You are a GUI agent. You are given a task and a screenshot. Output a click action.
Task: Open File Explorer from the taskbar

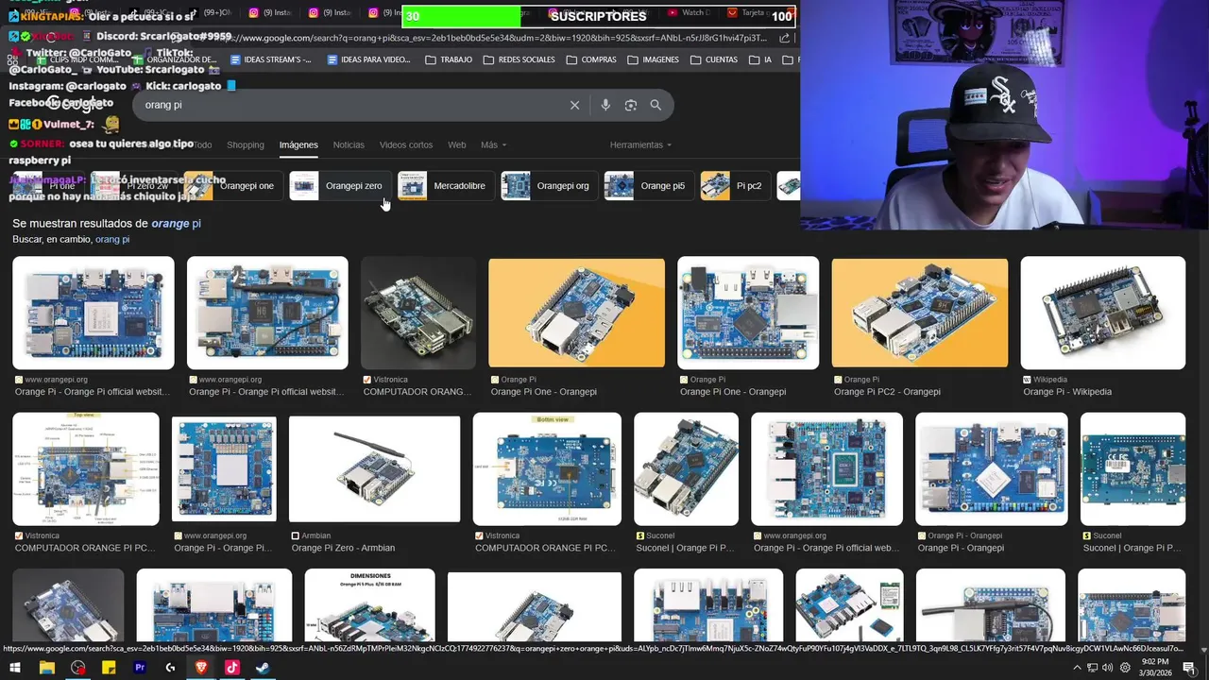(x=46, y=668)
